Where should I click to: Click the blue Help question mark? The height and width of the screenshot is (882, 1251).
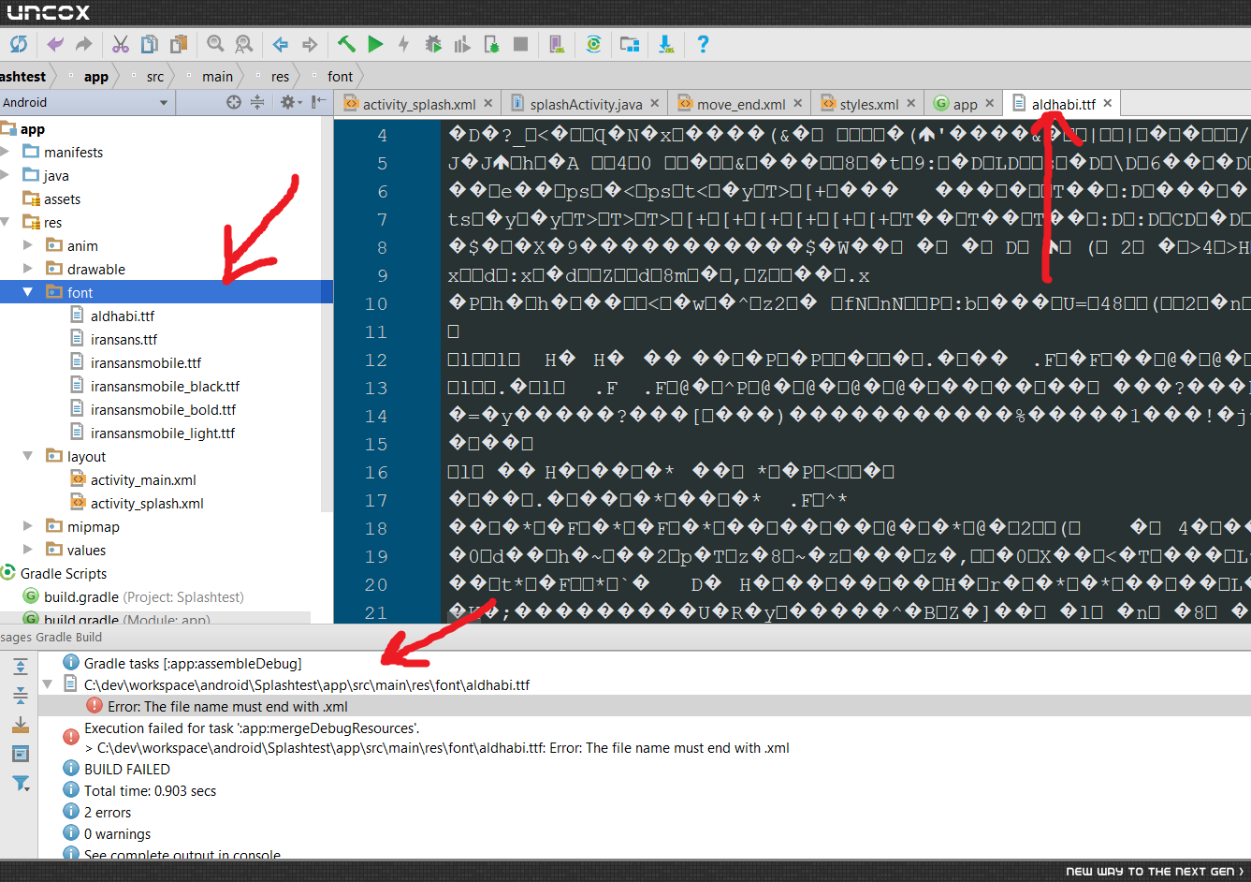pyautogui.click(x=703, y=44)
